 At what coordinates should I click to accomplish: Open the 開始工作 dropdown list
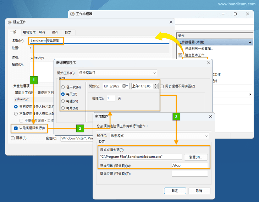[x=154, y=73]
